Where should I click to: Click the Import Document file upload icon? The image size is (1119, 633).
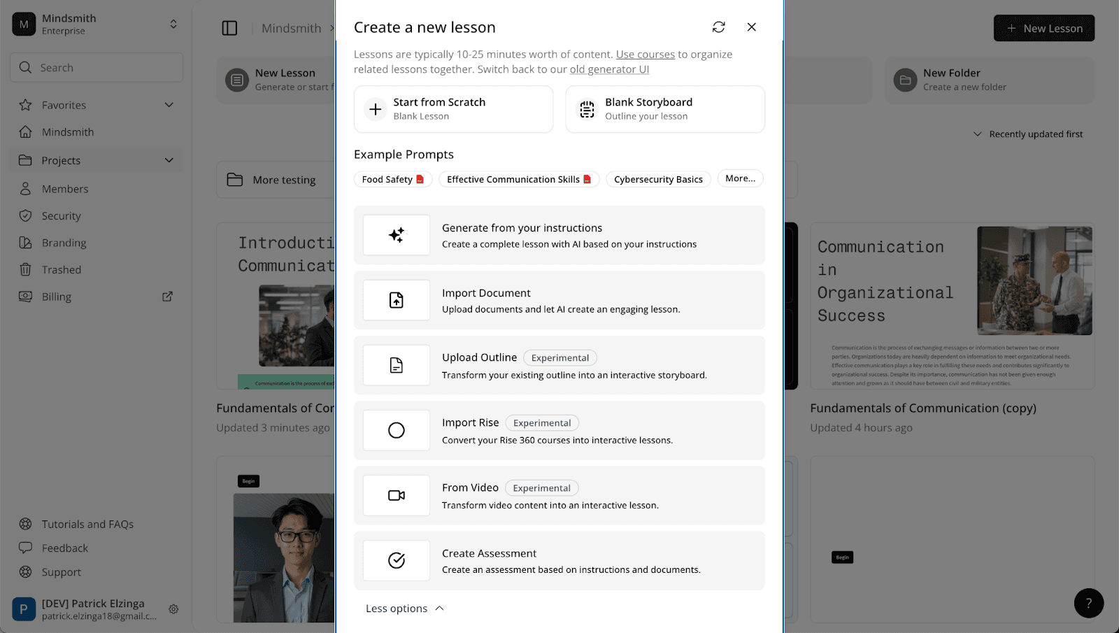coord(397,300)
